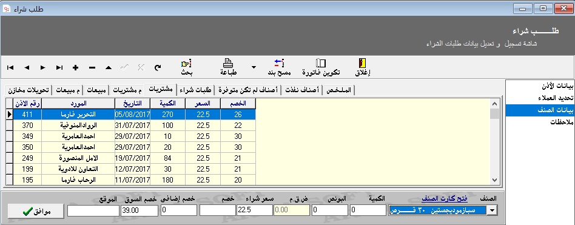Focus the خصم السوق field showing 39.00
The height and width of the screenshot is (225, 575).
point(139,210)
